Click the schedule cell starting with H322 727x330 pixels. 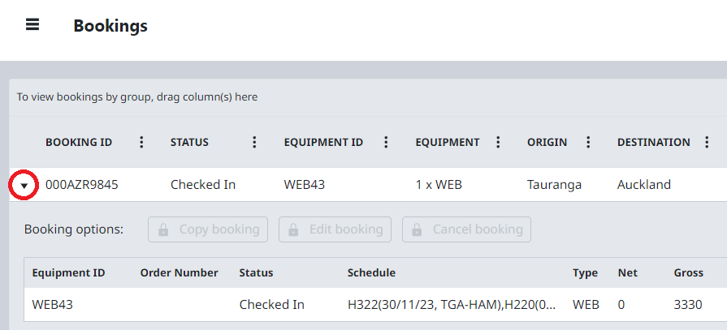pos(451,305)
